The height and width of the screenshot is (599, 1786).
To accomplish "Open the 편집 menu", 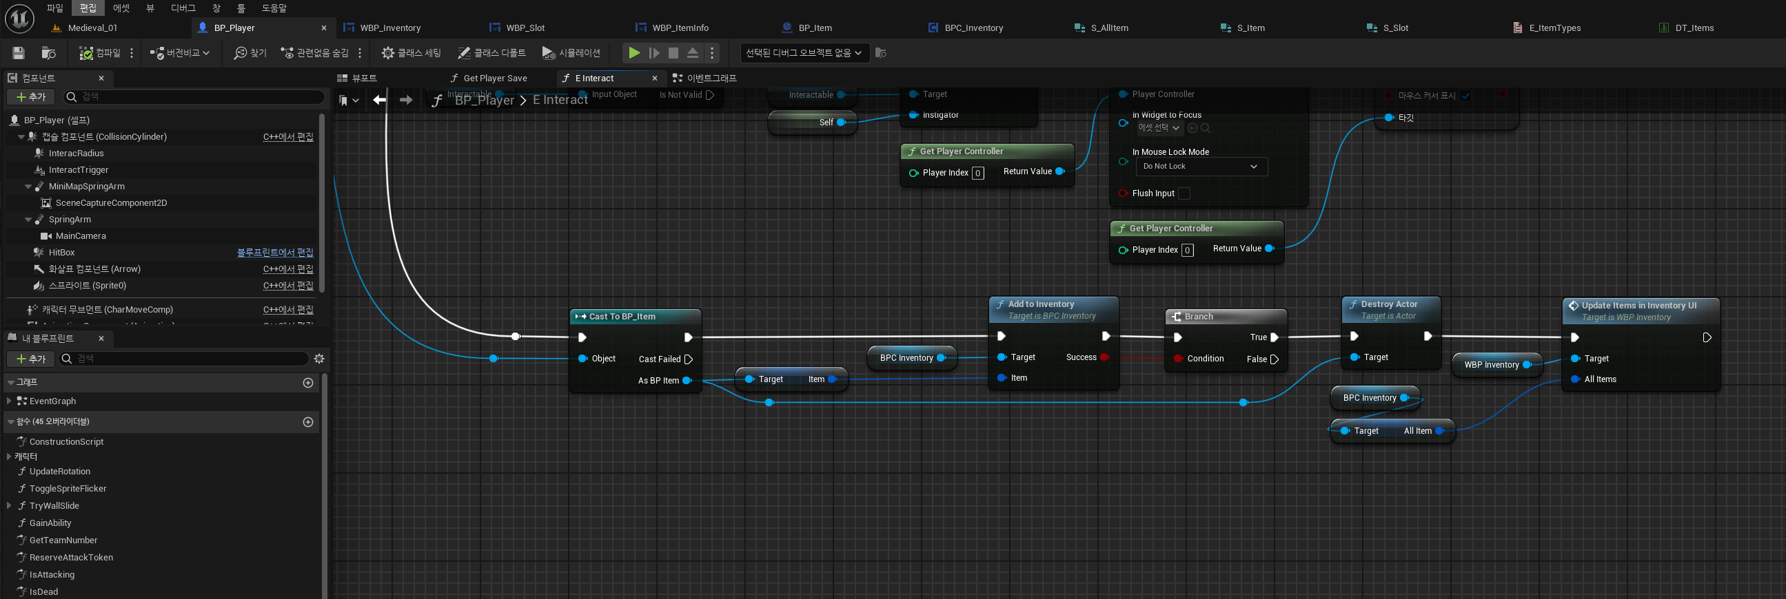I will coord(88,8).
